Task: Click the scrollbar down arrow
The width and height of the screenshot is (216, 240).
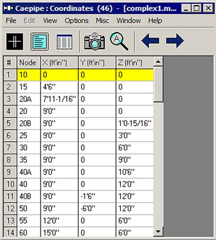Action: point(158,231)
